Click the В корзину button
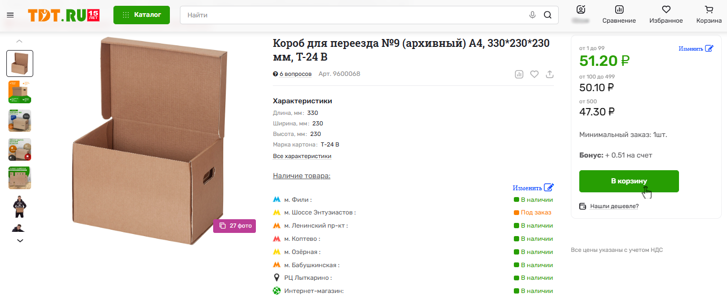Image resolution: width=727 pixels, height=303 pixels. tap(629, 181)
